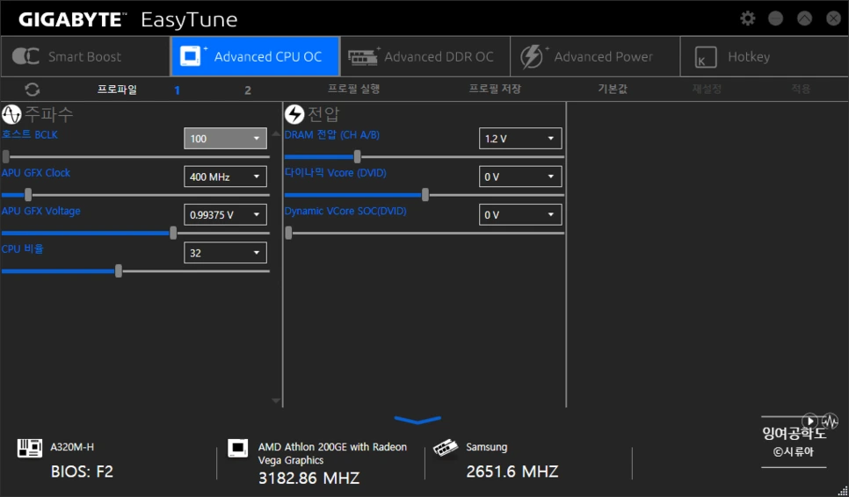This screenshot has height=497, width=849.
Task: Click the A320M-H motherboard icon
Action: [x=30, y=448]
